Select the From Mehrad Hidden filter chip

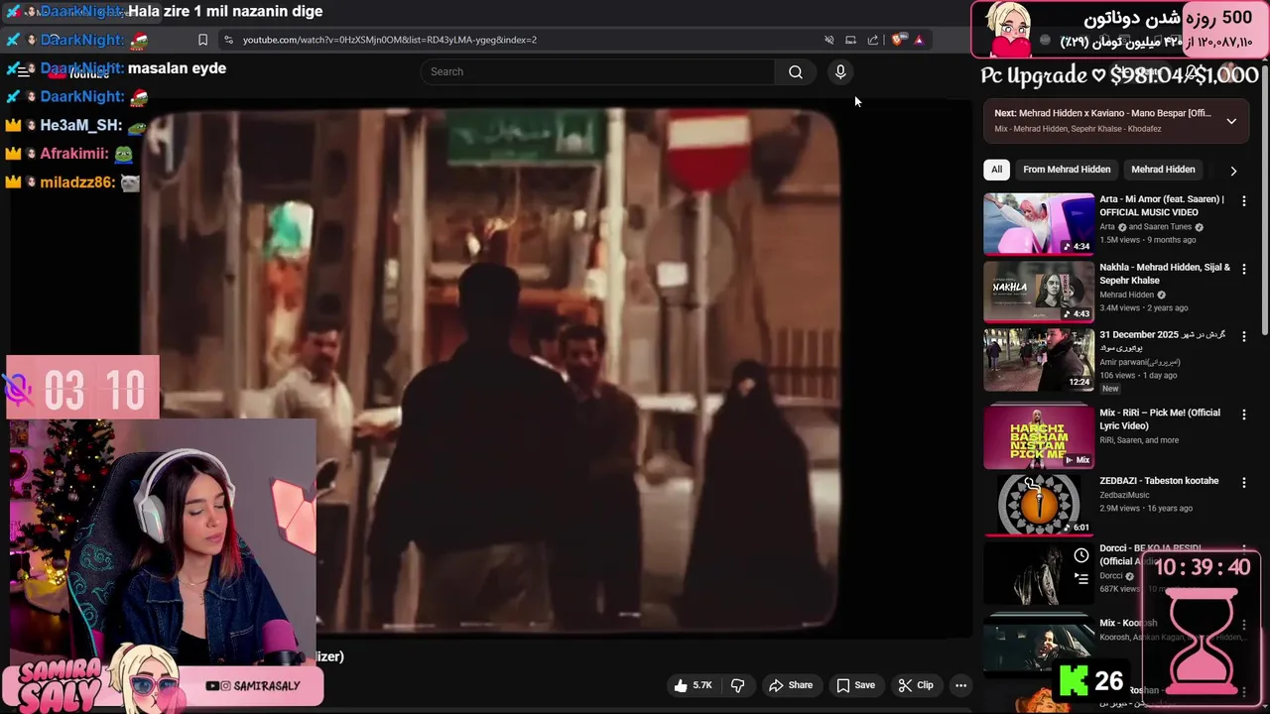(1067, 170)
